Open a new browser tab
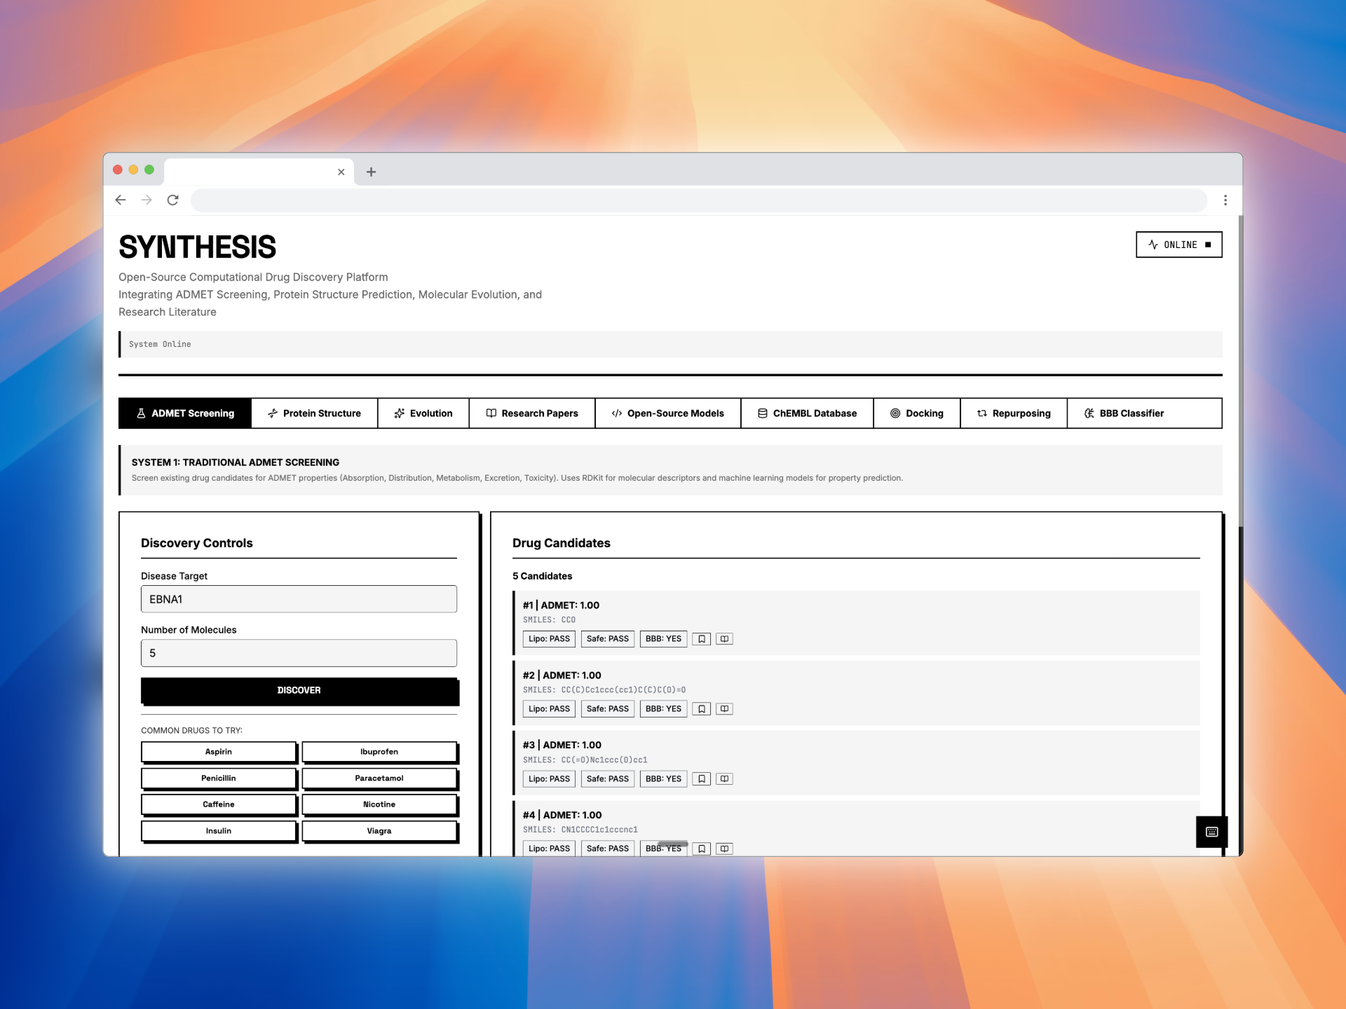This screenshot has height=1009, width=1346. pyautogui.click(x=372, y=172)
